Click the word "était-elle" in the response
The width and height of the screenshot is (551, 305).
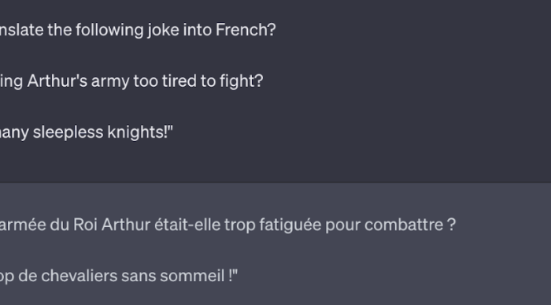click(x=187, y=225)
